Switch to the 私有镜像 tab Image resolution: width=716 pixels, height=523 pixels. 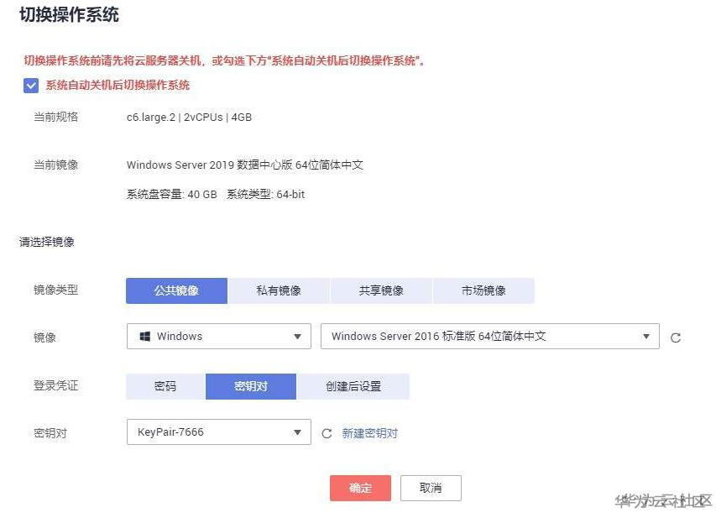coord(279,290)
